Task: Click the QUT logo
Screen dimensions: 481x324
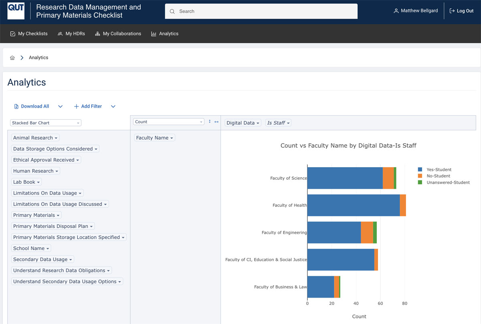Action: pos(16,11)
